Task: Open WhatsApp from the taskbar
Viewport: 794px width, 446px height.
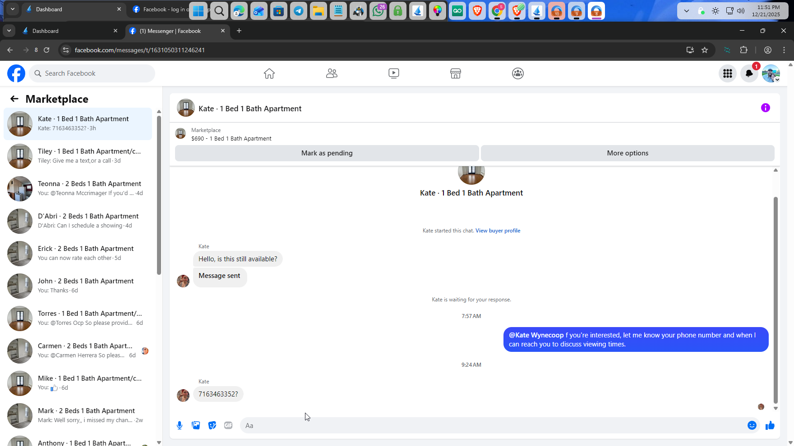Action: coord(378,11)
